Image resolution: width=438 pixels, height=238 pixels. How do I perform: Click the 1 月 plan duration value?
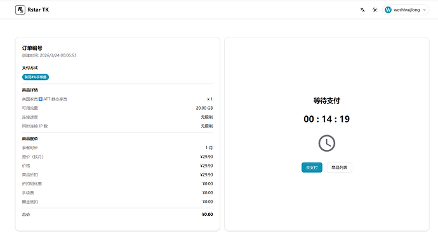coord(209,147)
